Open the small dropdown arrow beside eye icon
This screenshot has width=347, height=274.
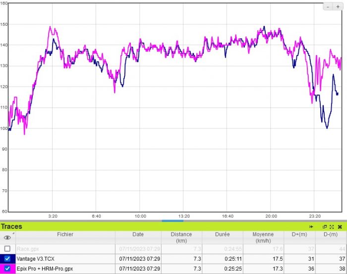(x=14, y=232)
